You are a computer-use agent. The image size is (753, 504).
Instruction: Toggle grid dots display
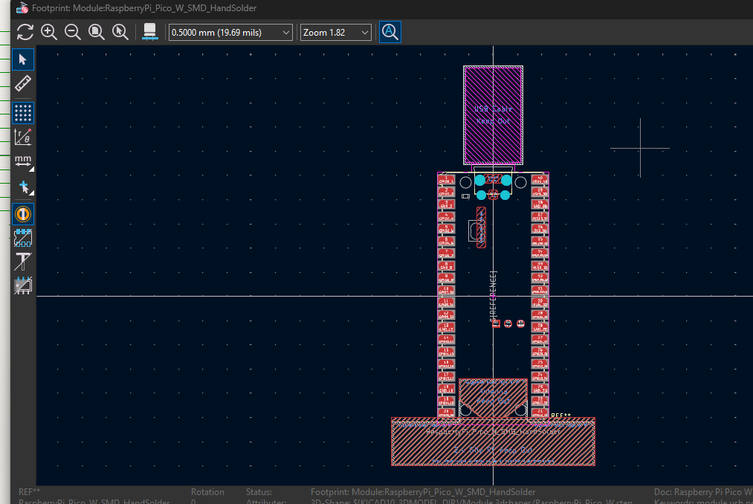(22, 114)
